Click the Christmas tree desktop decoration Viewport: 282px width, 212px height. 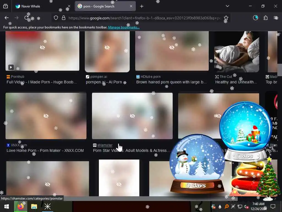point(268,179)
